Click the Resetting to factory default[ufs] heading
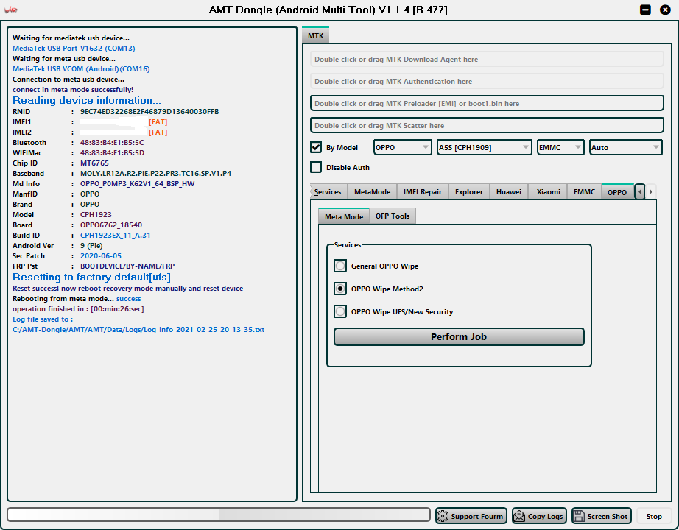Image resolution: width=679 pixels, height=530 pixels. [x=96, y=277]
